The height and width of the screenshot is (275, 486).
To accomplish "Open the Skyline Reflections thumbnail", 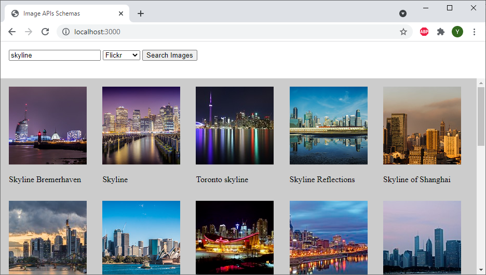I will [x=329, y=126].
